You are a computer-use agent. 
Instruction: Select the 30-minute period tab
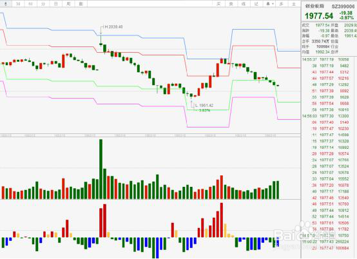tap(18, 4)
